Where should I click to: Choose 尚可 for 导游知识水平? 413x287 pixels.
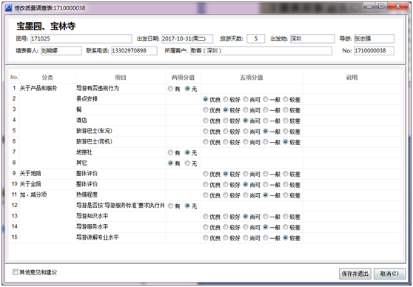click(246, 217)
